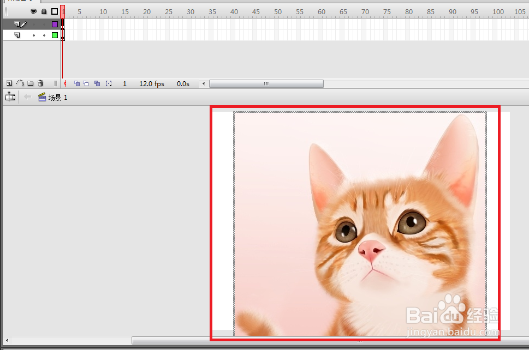
Task: Toggle lock dot of the purple-swatch layer
Action: (x=44, y=24)
